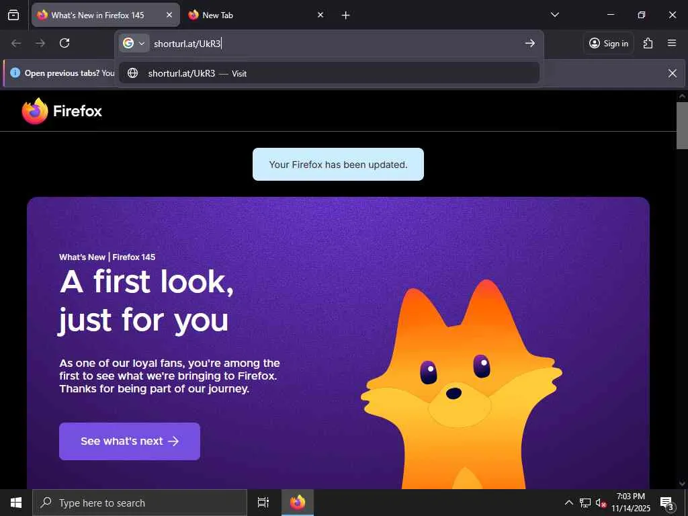Click See what's next button
Screen dimensions: 688x516
pyautogui.click(x=130, y=441)
